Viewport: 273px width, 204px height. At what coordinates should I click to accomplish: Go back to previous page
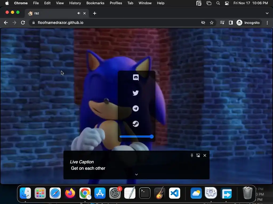click(x=6, y=23)
